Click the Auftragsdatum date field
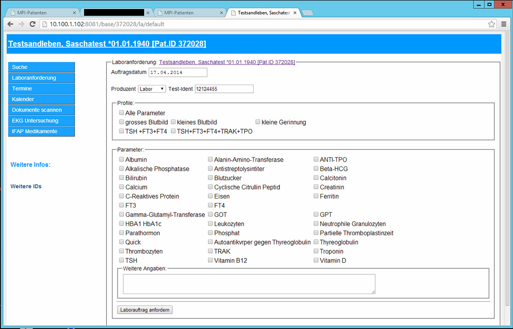The image size is (513, 329). point(178,73)
